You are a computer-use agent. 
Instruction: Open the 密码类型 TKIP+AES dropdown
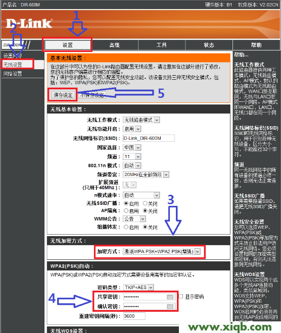(x=138, y=288)
